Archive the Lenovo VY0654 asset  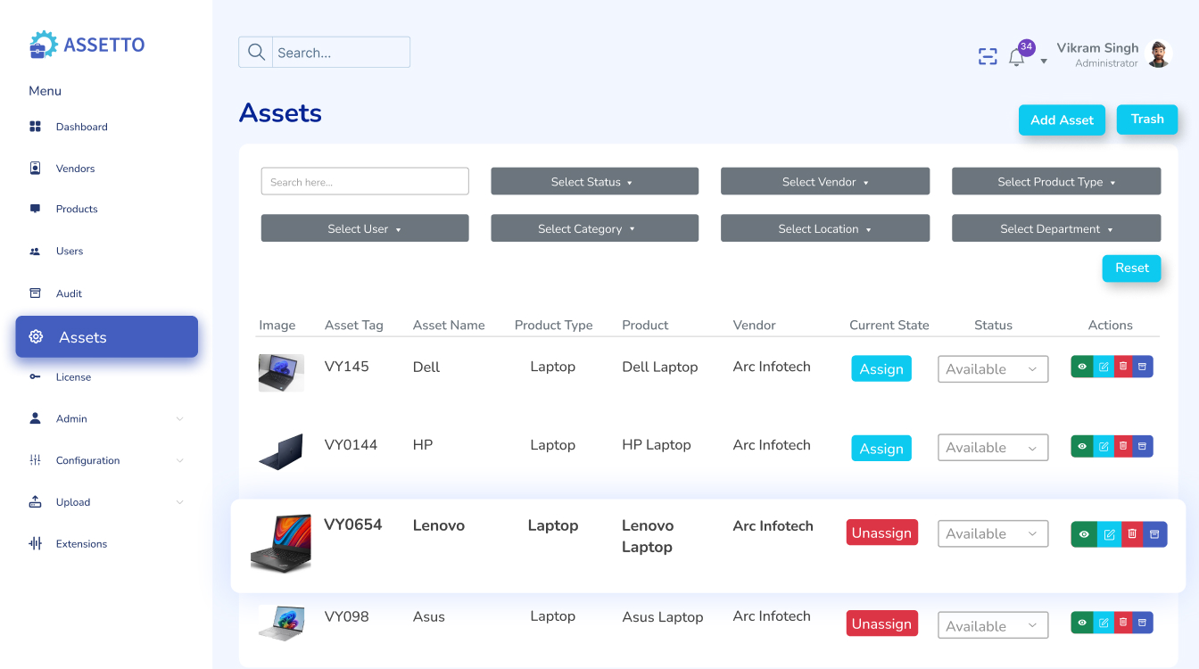1154,534
